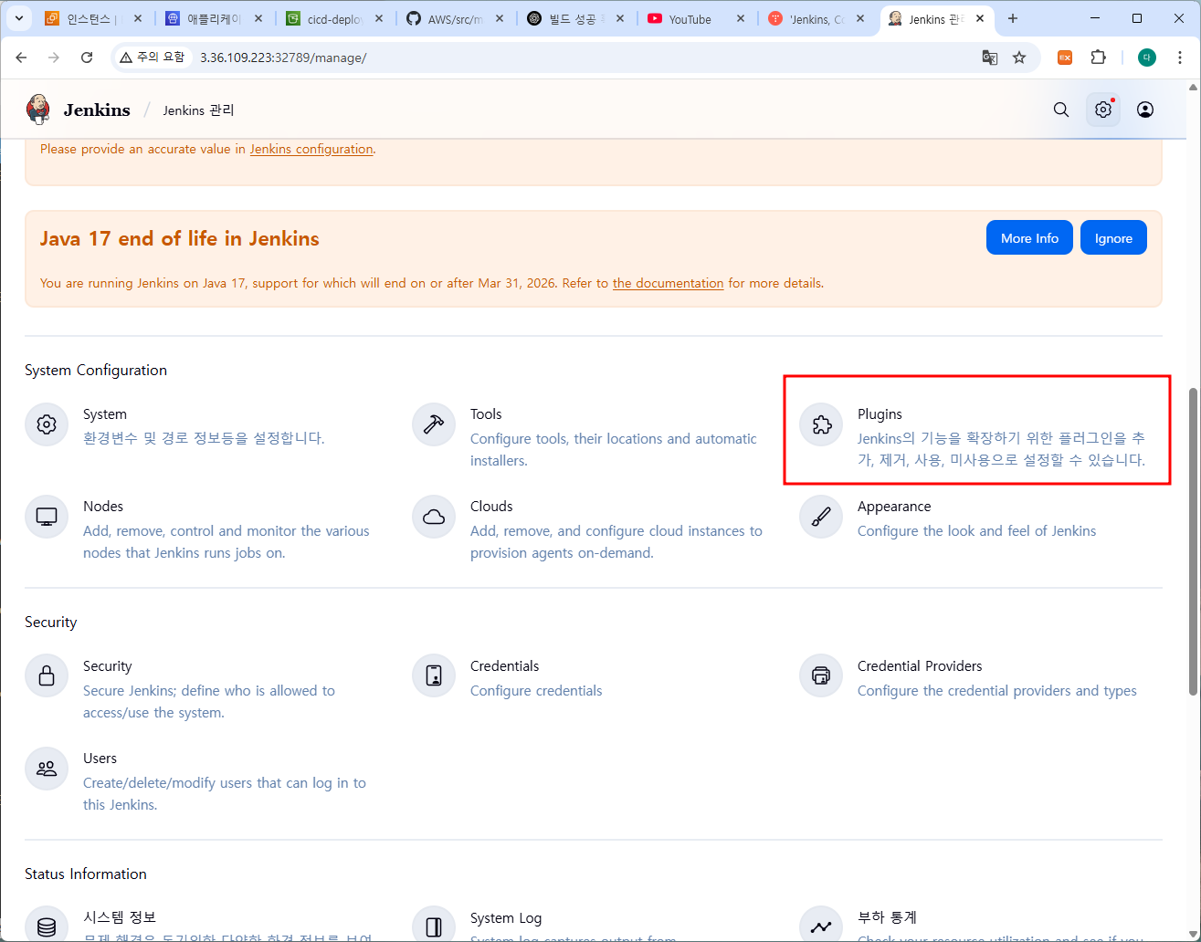
Task: Click the System Log icon
Action: click(434, 926)
